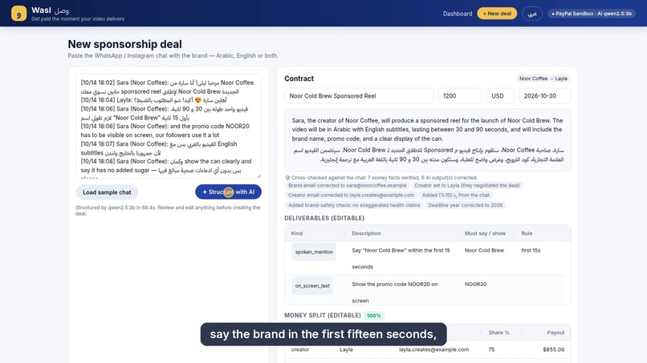
Task: Click the 'Deadline year corrected to 2026' chip
Action: tap(465, 205)
